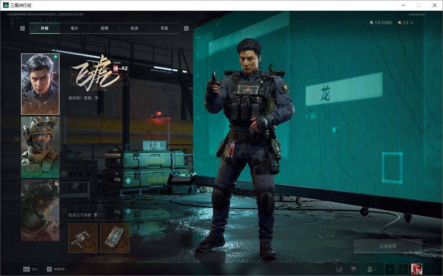Viewport: 443px width, 276px height.
Task: Switch to the 表情 tab
Action: click(104, 28)
